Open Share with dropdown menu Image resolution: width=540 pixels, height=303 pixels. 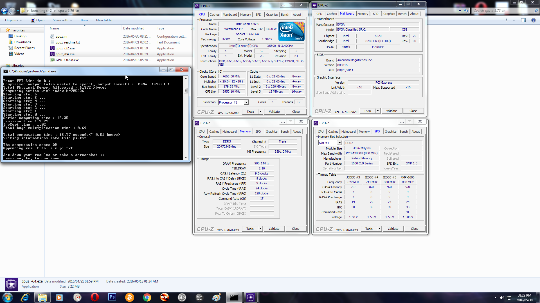(x=62, y=20)
